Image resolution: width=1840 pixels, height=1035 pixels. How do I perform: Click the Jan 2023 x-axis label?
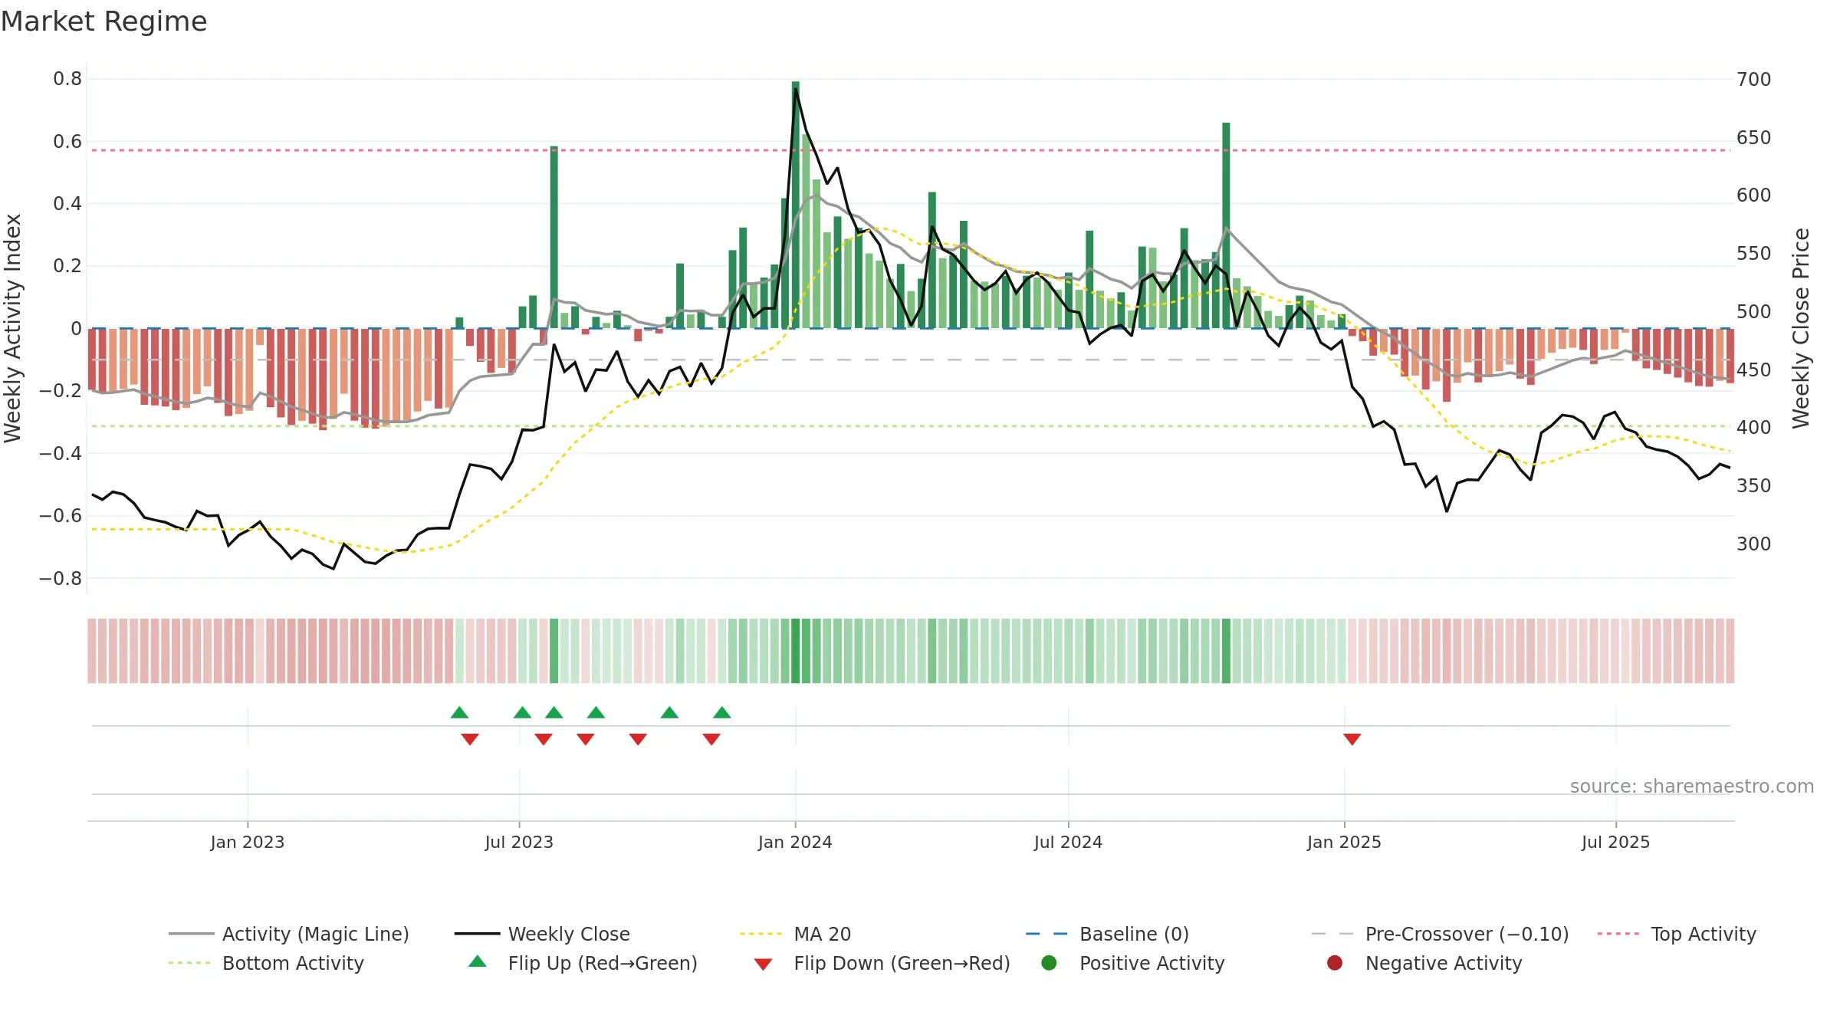pyautogui.click(x=247, y=842)
